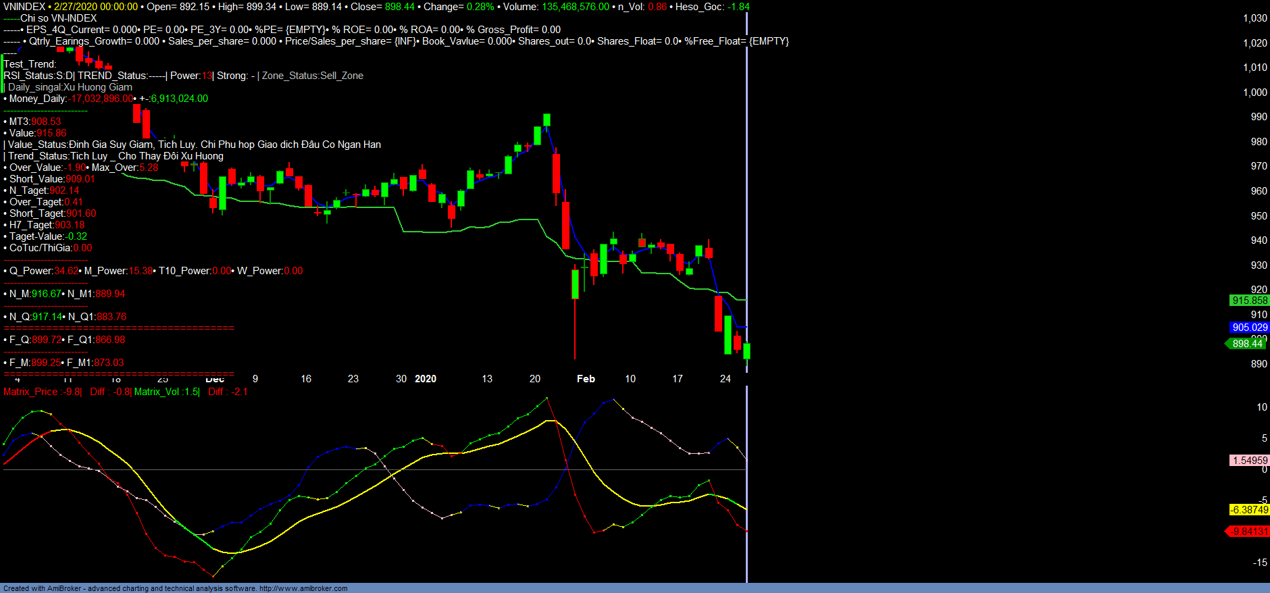This screenshot has height=593, width=1270.
Task: Click the Volume value in header line
Action: 575,7
